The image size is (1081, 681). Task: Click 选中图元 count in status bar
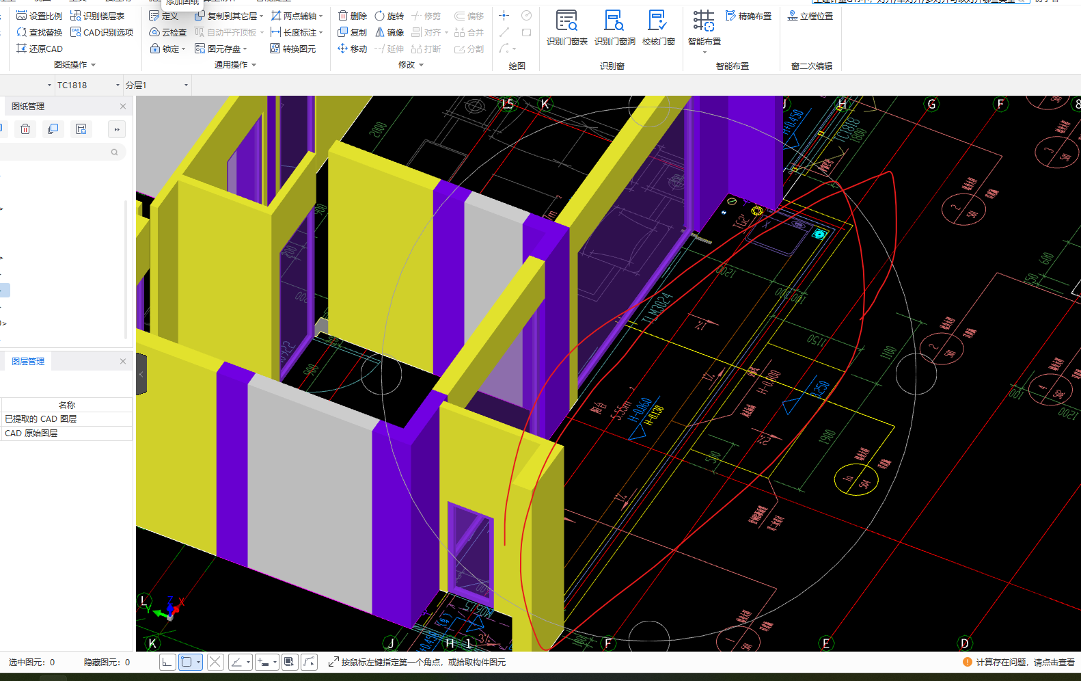coord(31,662)
